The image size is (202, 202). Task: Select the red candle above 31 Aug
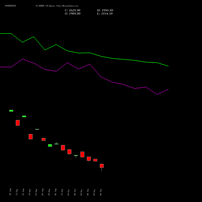click(63, 148)
